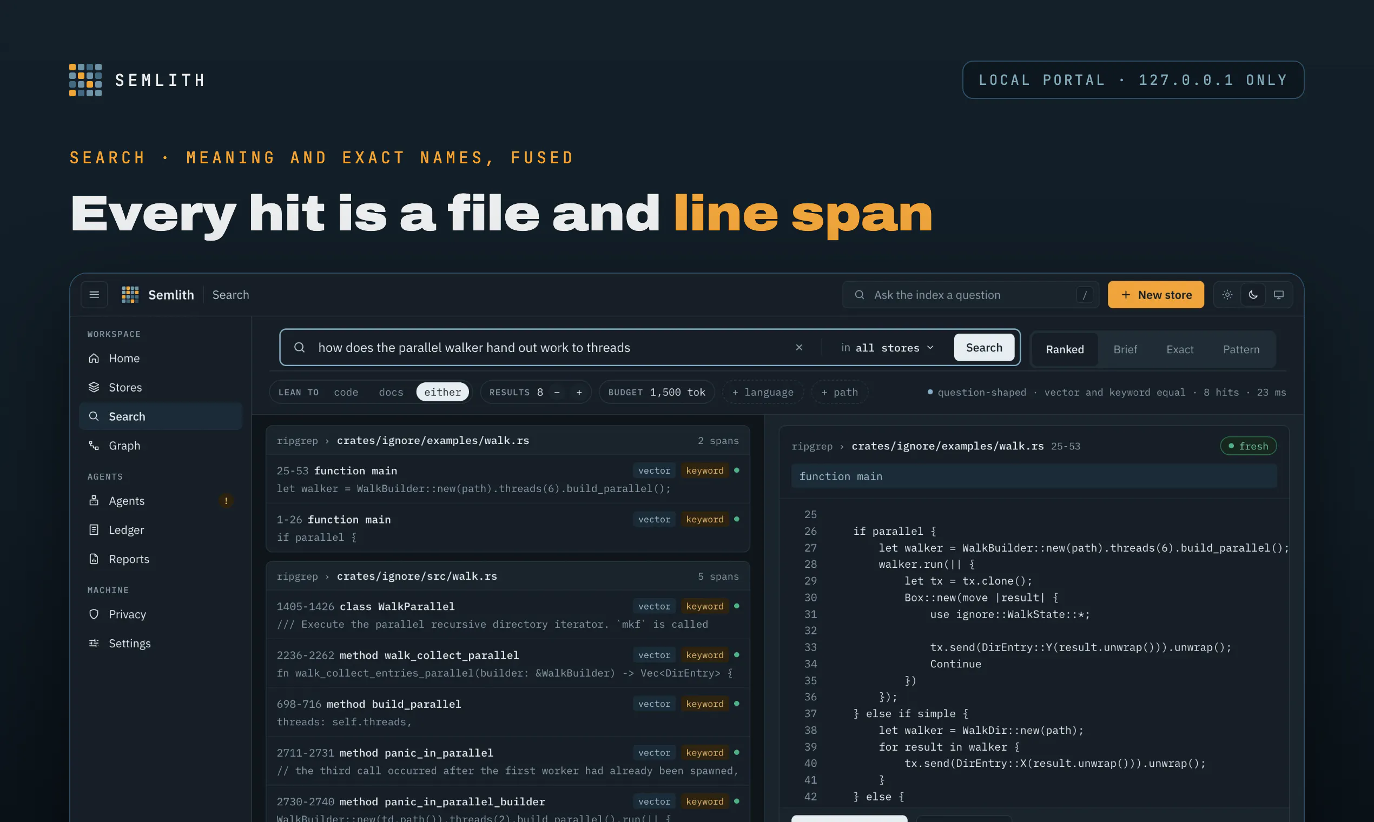The height and width of the screenshot is (822, 1374).
Task: Click the Agents warning badge
Action: pos(226,501)
